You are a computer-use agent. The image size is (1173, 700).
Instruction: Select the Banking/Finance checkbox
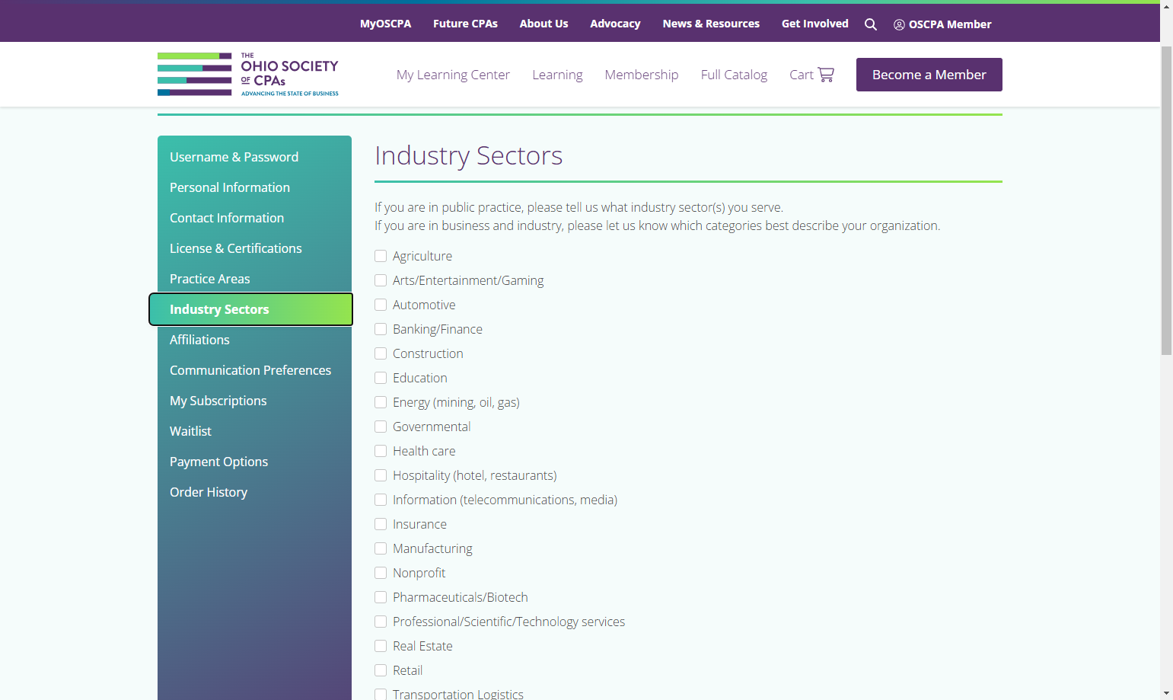381,329
